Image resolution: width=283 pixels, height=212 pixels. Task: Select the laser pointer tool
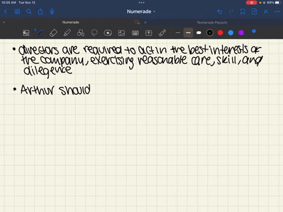tap(162, 33)
